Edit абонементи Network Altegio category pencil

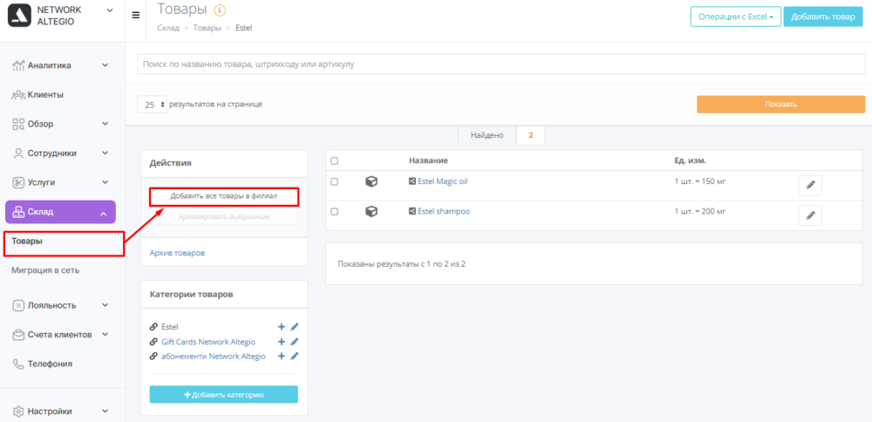click(295, 357)
